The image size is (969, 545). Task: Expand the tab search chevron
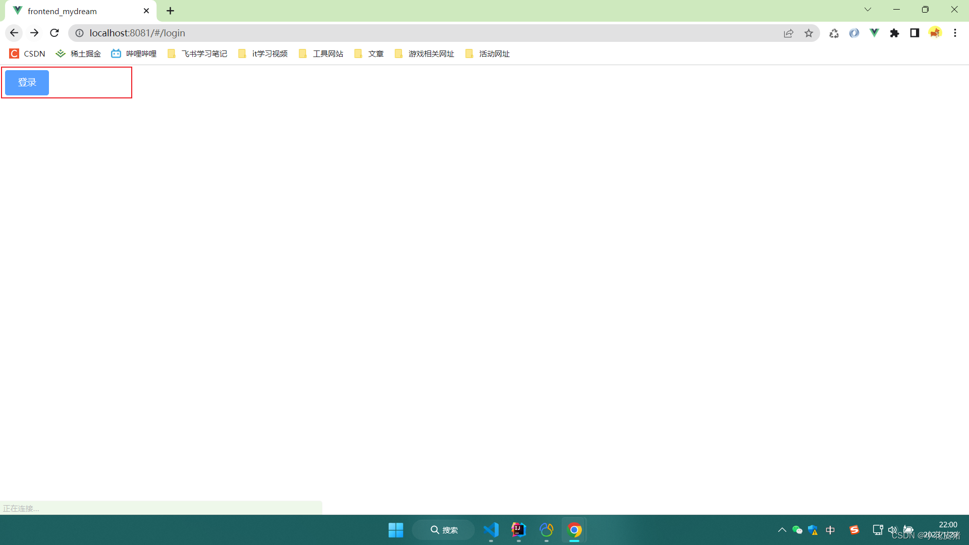pyautogui.click(x=868, y=10)
